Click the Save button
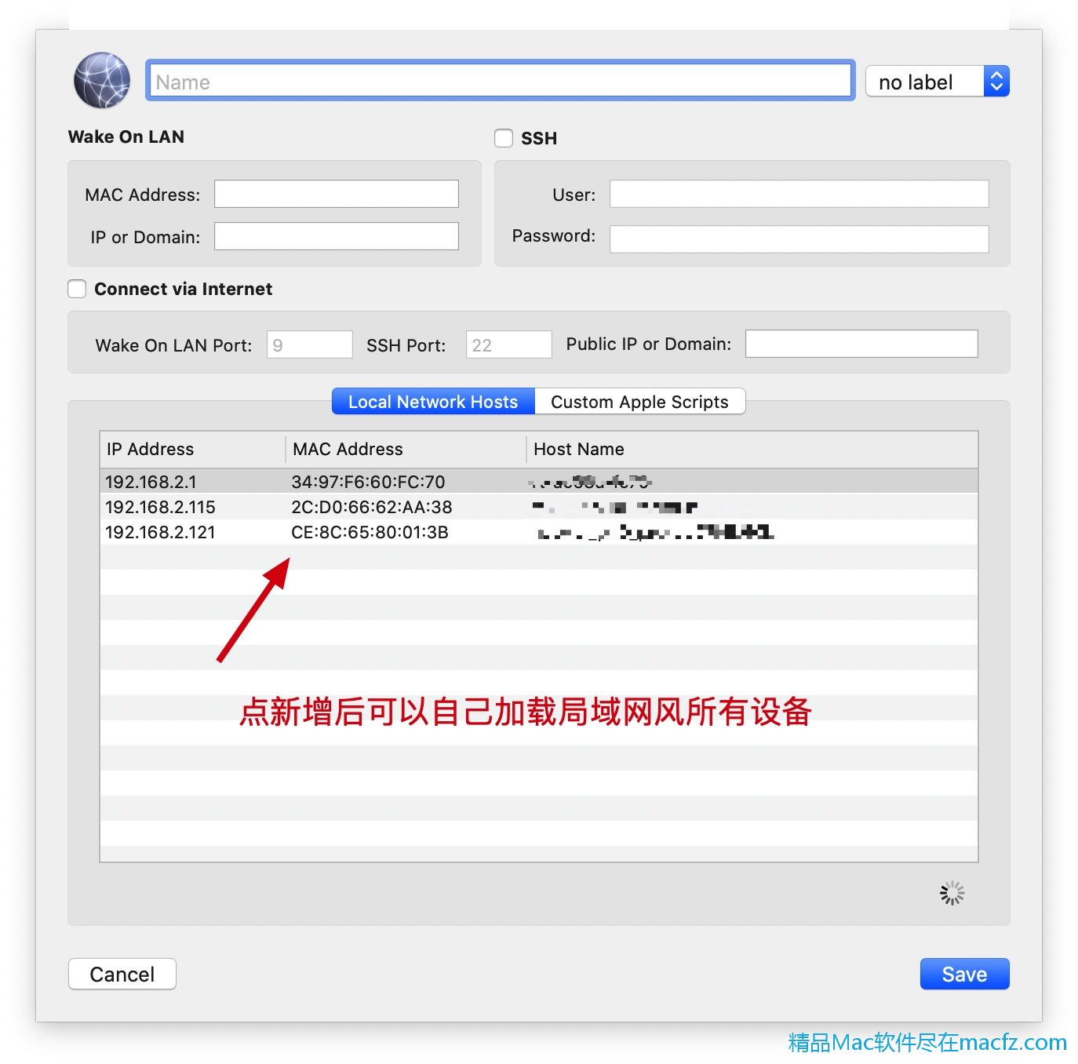The image size is (1078, 1064). (964, 974)
